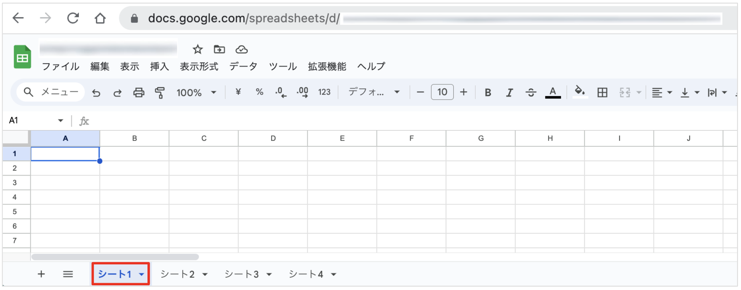This screenshot has width=741, height=290.
Task: Move spreadsheet to folder icon
Action: pos(219,49)
